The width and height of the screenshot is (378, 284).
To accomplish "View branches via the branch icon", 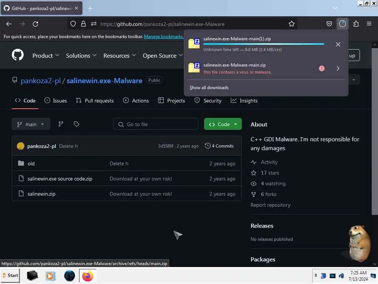I will tap(61, 124).
